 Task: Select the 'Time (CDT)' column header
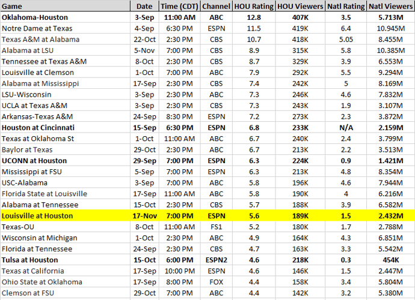pyautogui.click(x=180, y=6)
